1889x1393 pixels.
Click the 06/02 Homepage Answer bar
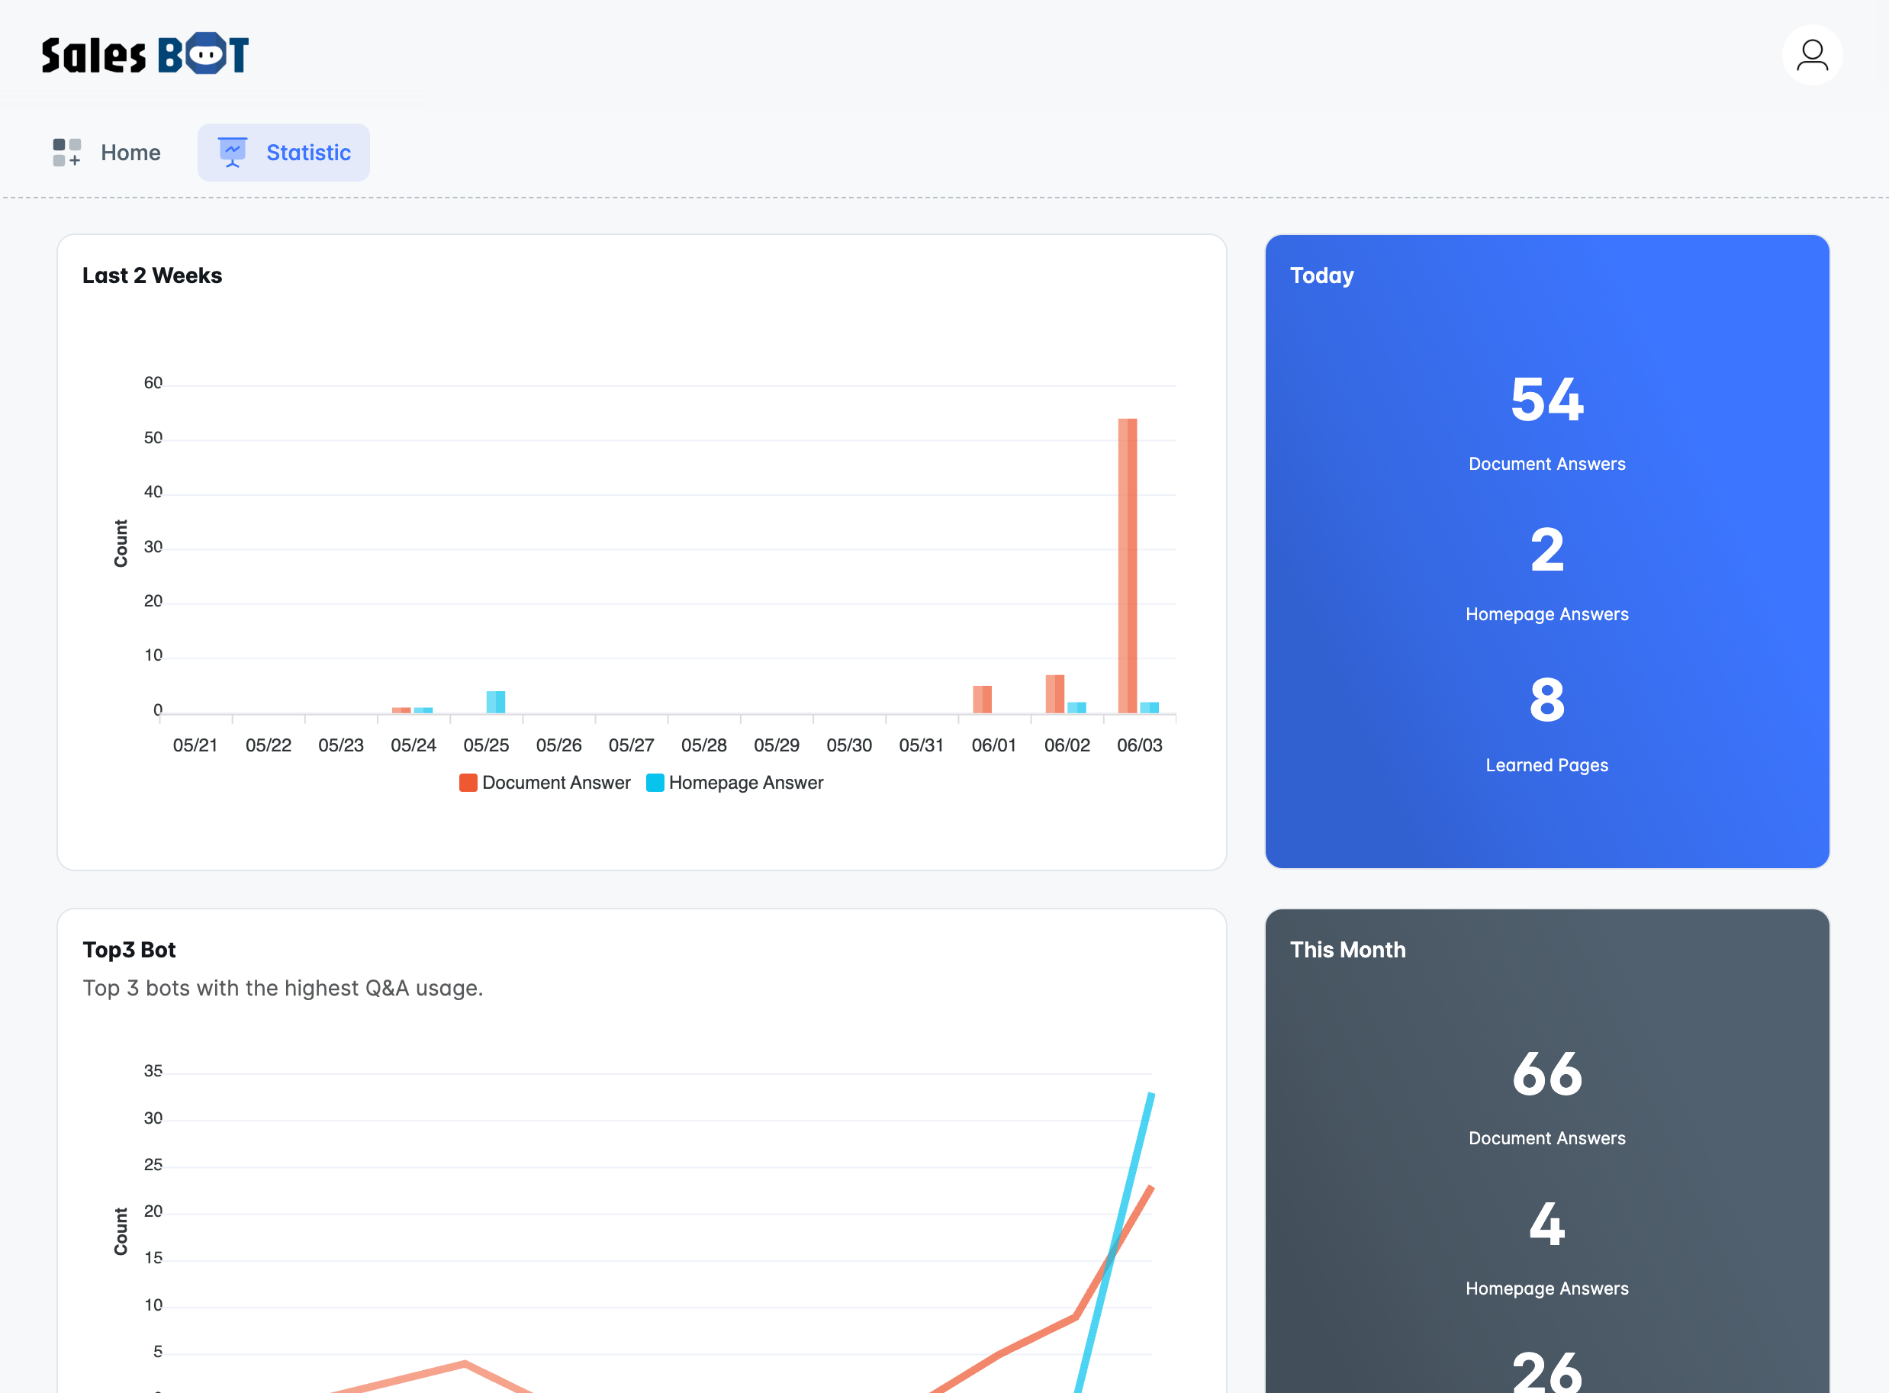(1077, 707)
